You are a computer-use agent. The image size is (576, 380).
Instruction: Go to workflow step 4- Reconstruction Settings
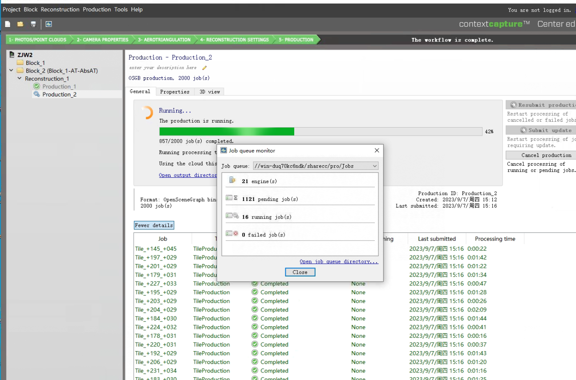click(234, 40)
